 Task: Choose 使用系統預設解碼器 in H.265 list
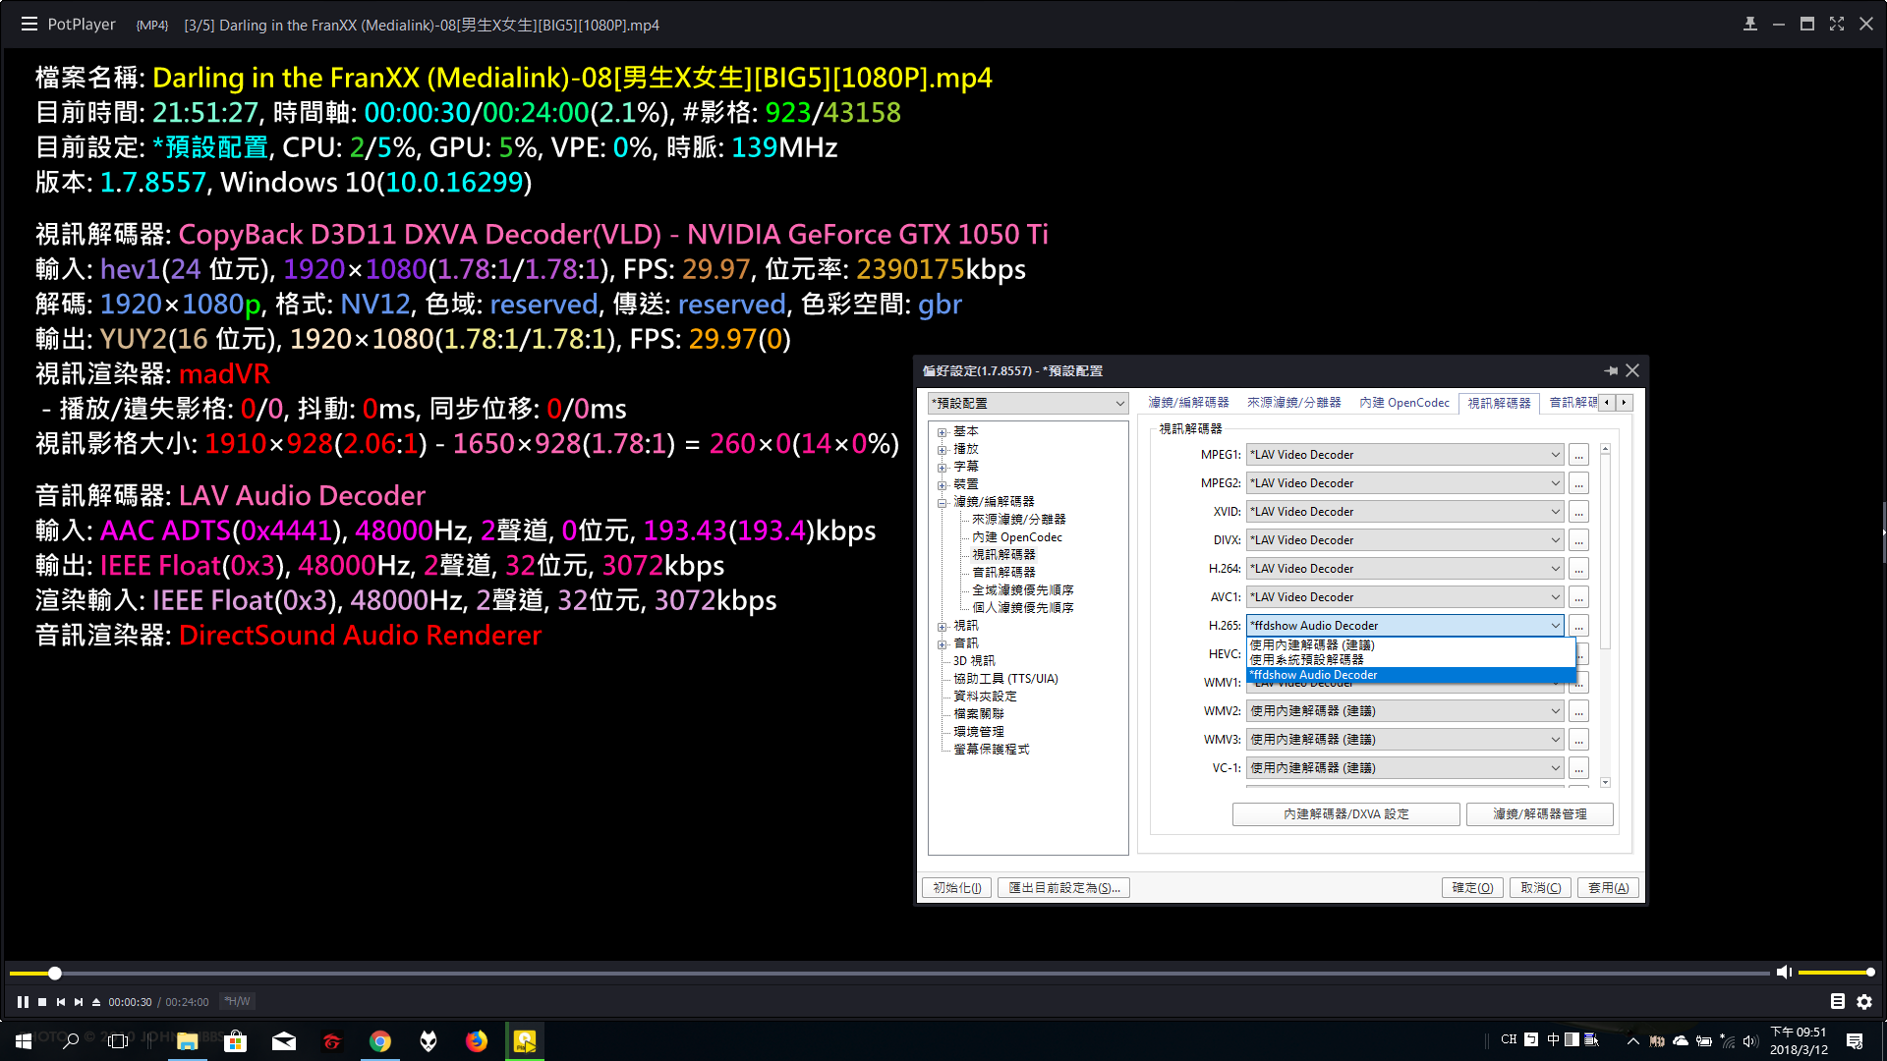click(1411, 660)
